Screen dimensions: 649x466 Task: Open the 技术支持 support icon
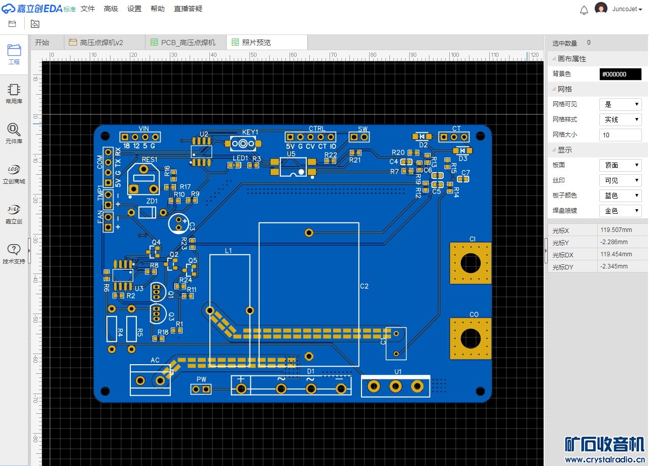(x=14, y=253)
